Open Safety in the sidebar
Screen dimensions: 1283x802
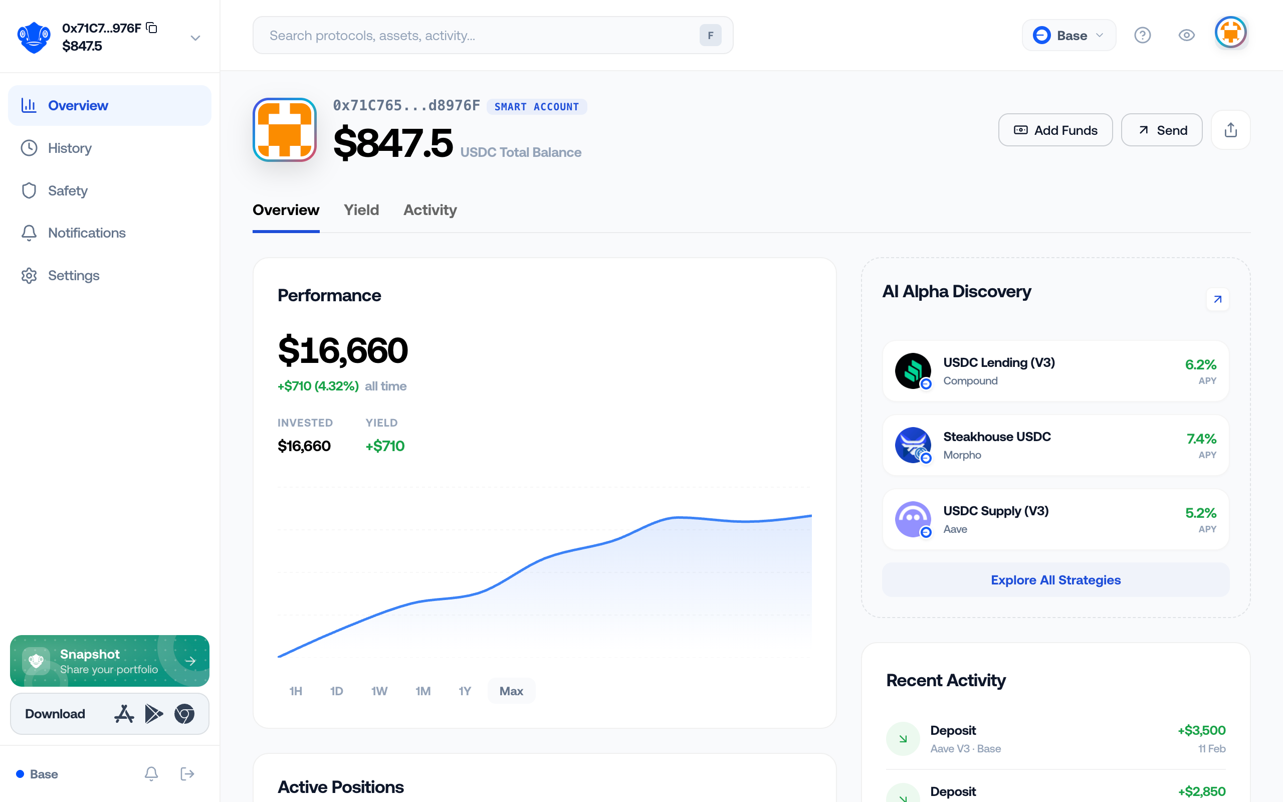tap(110, 190)
